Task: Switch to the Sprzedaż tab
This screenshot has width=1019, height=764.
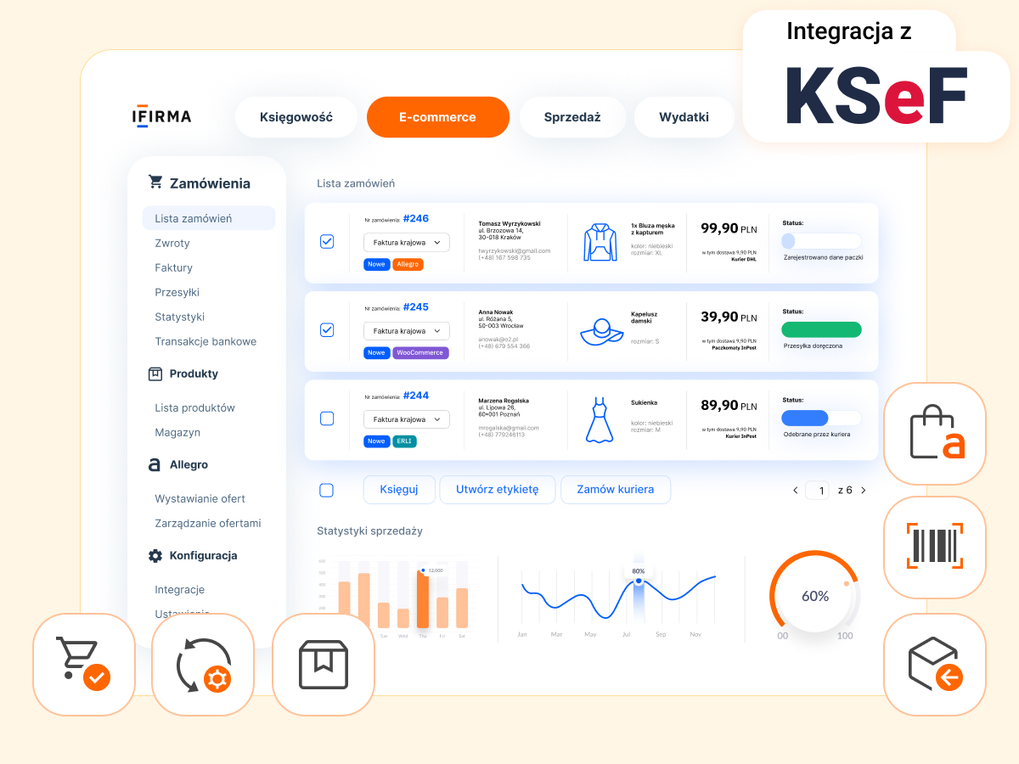Action: tap(572, 117)
